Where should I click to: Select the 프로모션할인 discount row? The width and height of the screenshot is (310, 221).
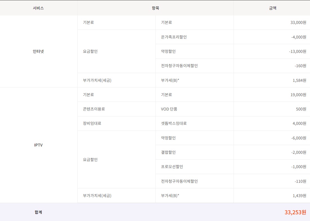click(x=172, y=167)
